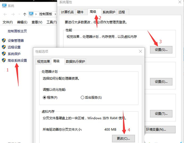This screenshot has width=184, height=143.
Task: Click the System window computer icon
Action: point(4,5)
